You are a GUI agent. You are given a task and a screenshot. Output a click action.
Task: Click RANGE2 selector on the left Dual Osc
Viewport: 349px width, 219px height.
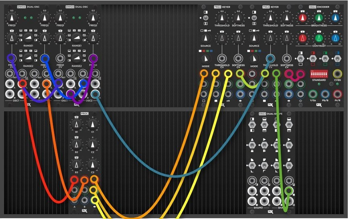[28, 58]
